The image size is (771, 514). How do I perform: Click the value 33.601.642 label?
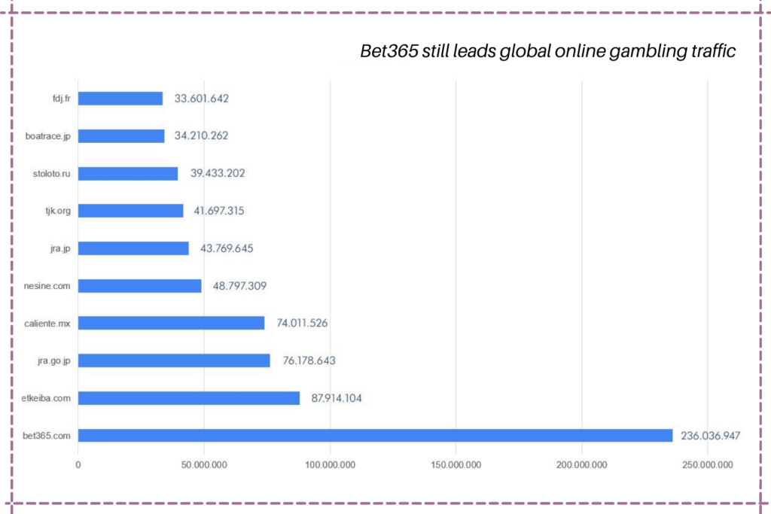[203, 98]
